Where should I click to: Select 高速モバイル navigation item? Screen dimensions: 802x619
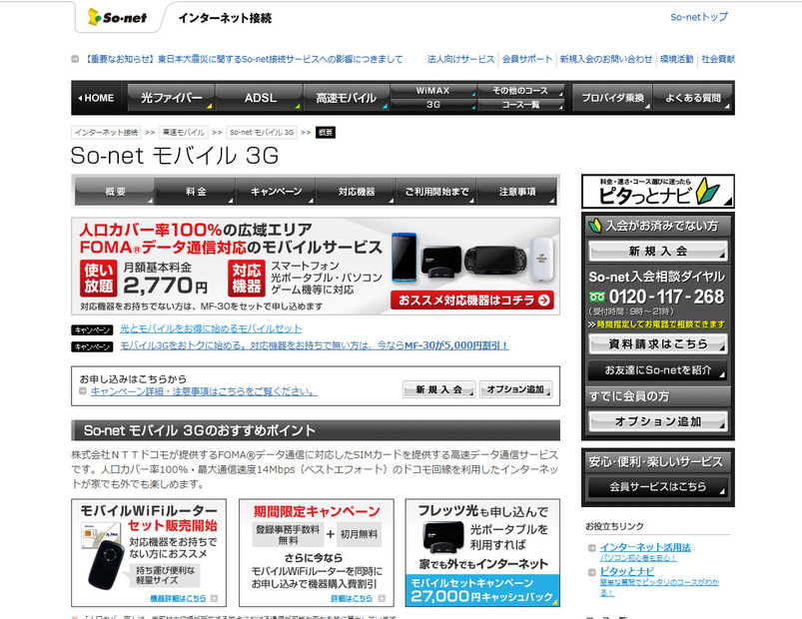347,98
